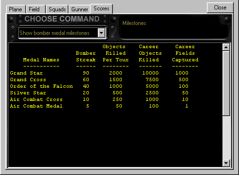Select the Silver Star medal row
The image size is (239, 175).
point(99,93)
